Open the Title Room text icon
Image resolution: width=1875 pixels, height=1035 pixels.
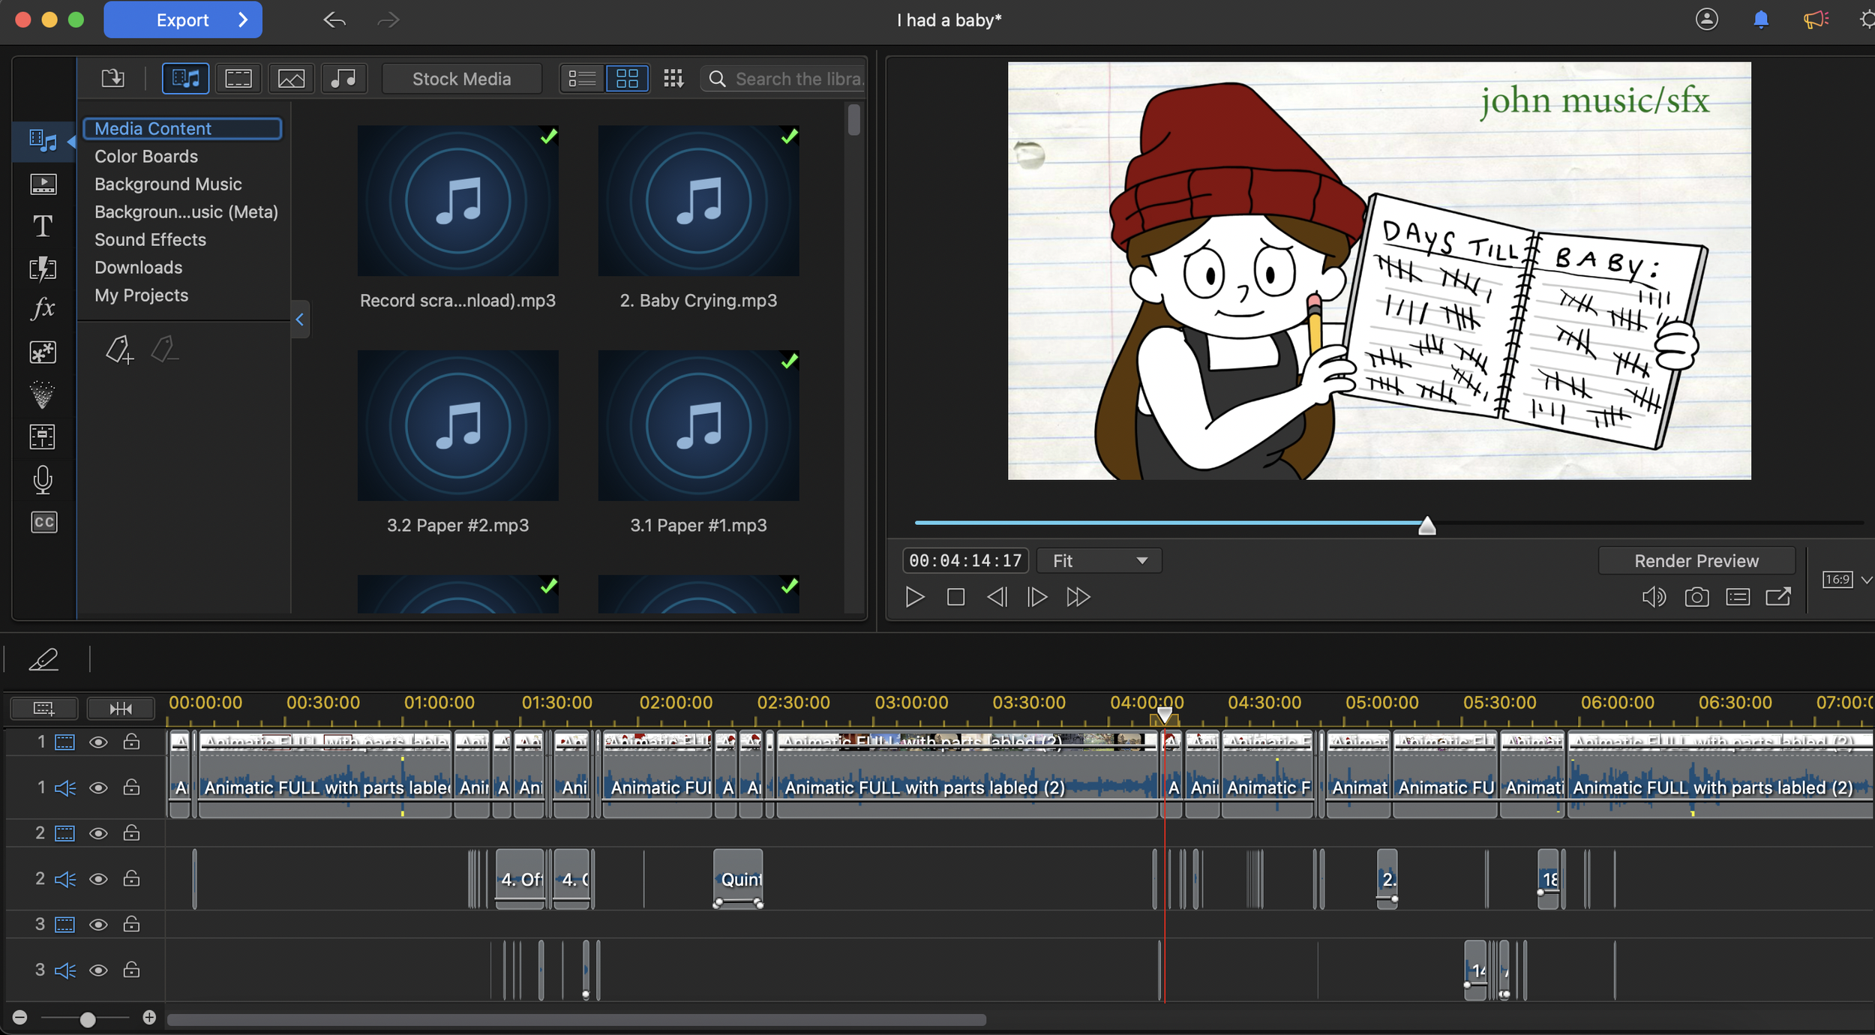43,226
